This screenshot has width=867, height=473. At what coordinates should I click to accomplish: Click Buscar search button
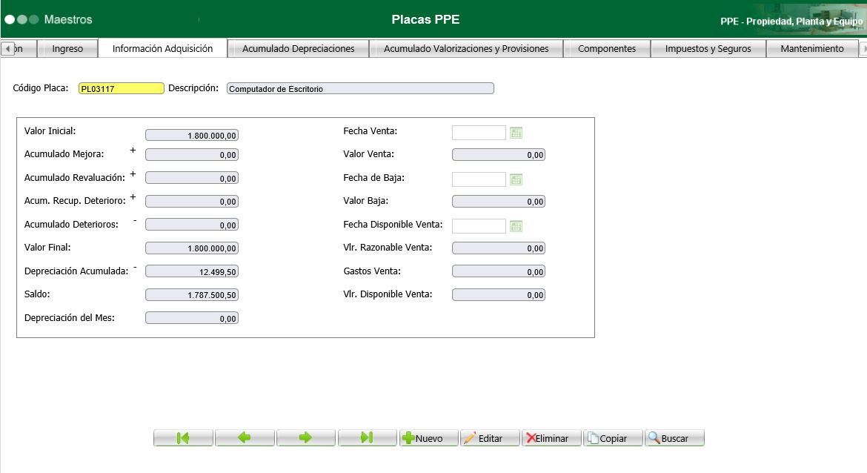tap(674, 438)
